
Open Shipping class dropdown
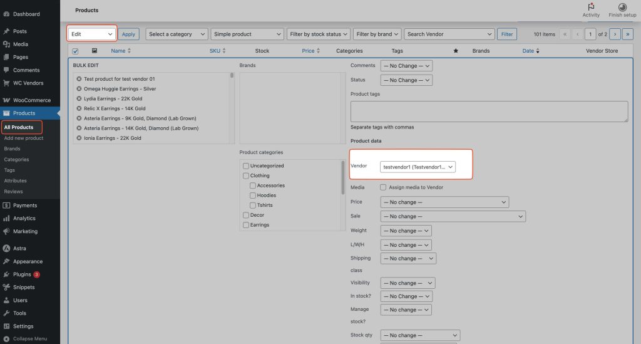click(408, 259)
